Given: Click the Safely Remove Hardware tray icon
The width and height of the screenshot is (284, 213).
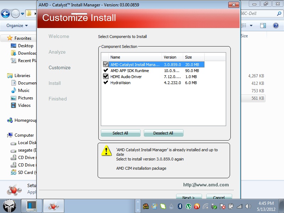Looking at the screenshot, I should pyautogui.click(x=214, y=206).
